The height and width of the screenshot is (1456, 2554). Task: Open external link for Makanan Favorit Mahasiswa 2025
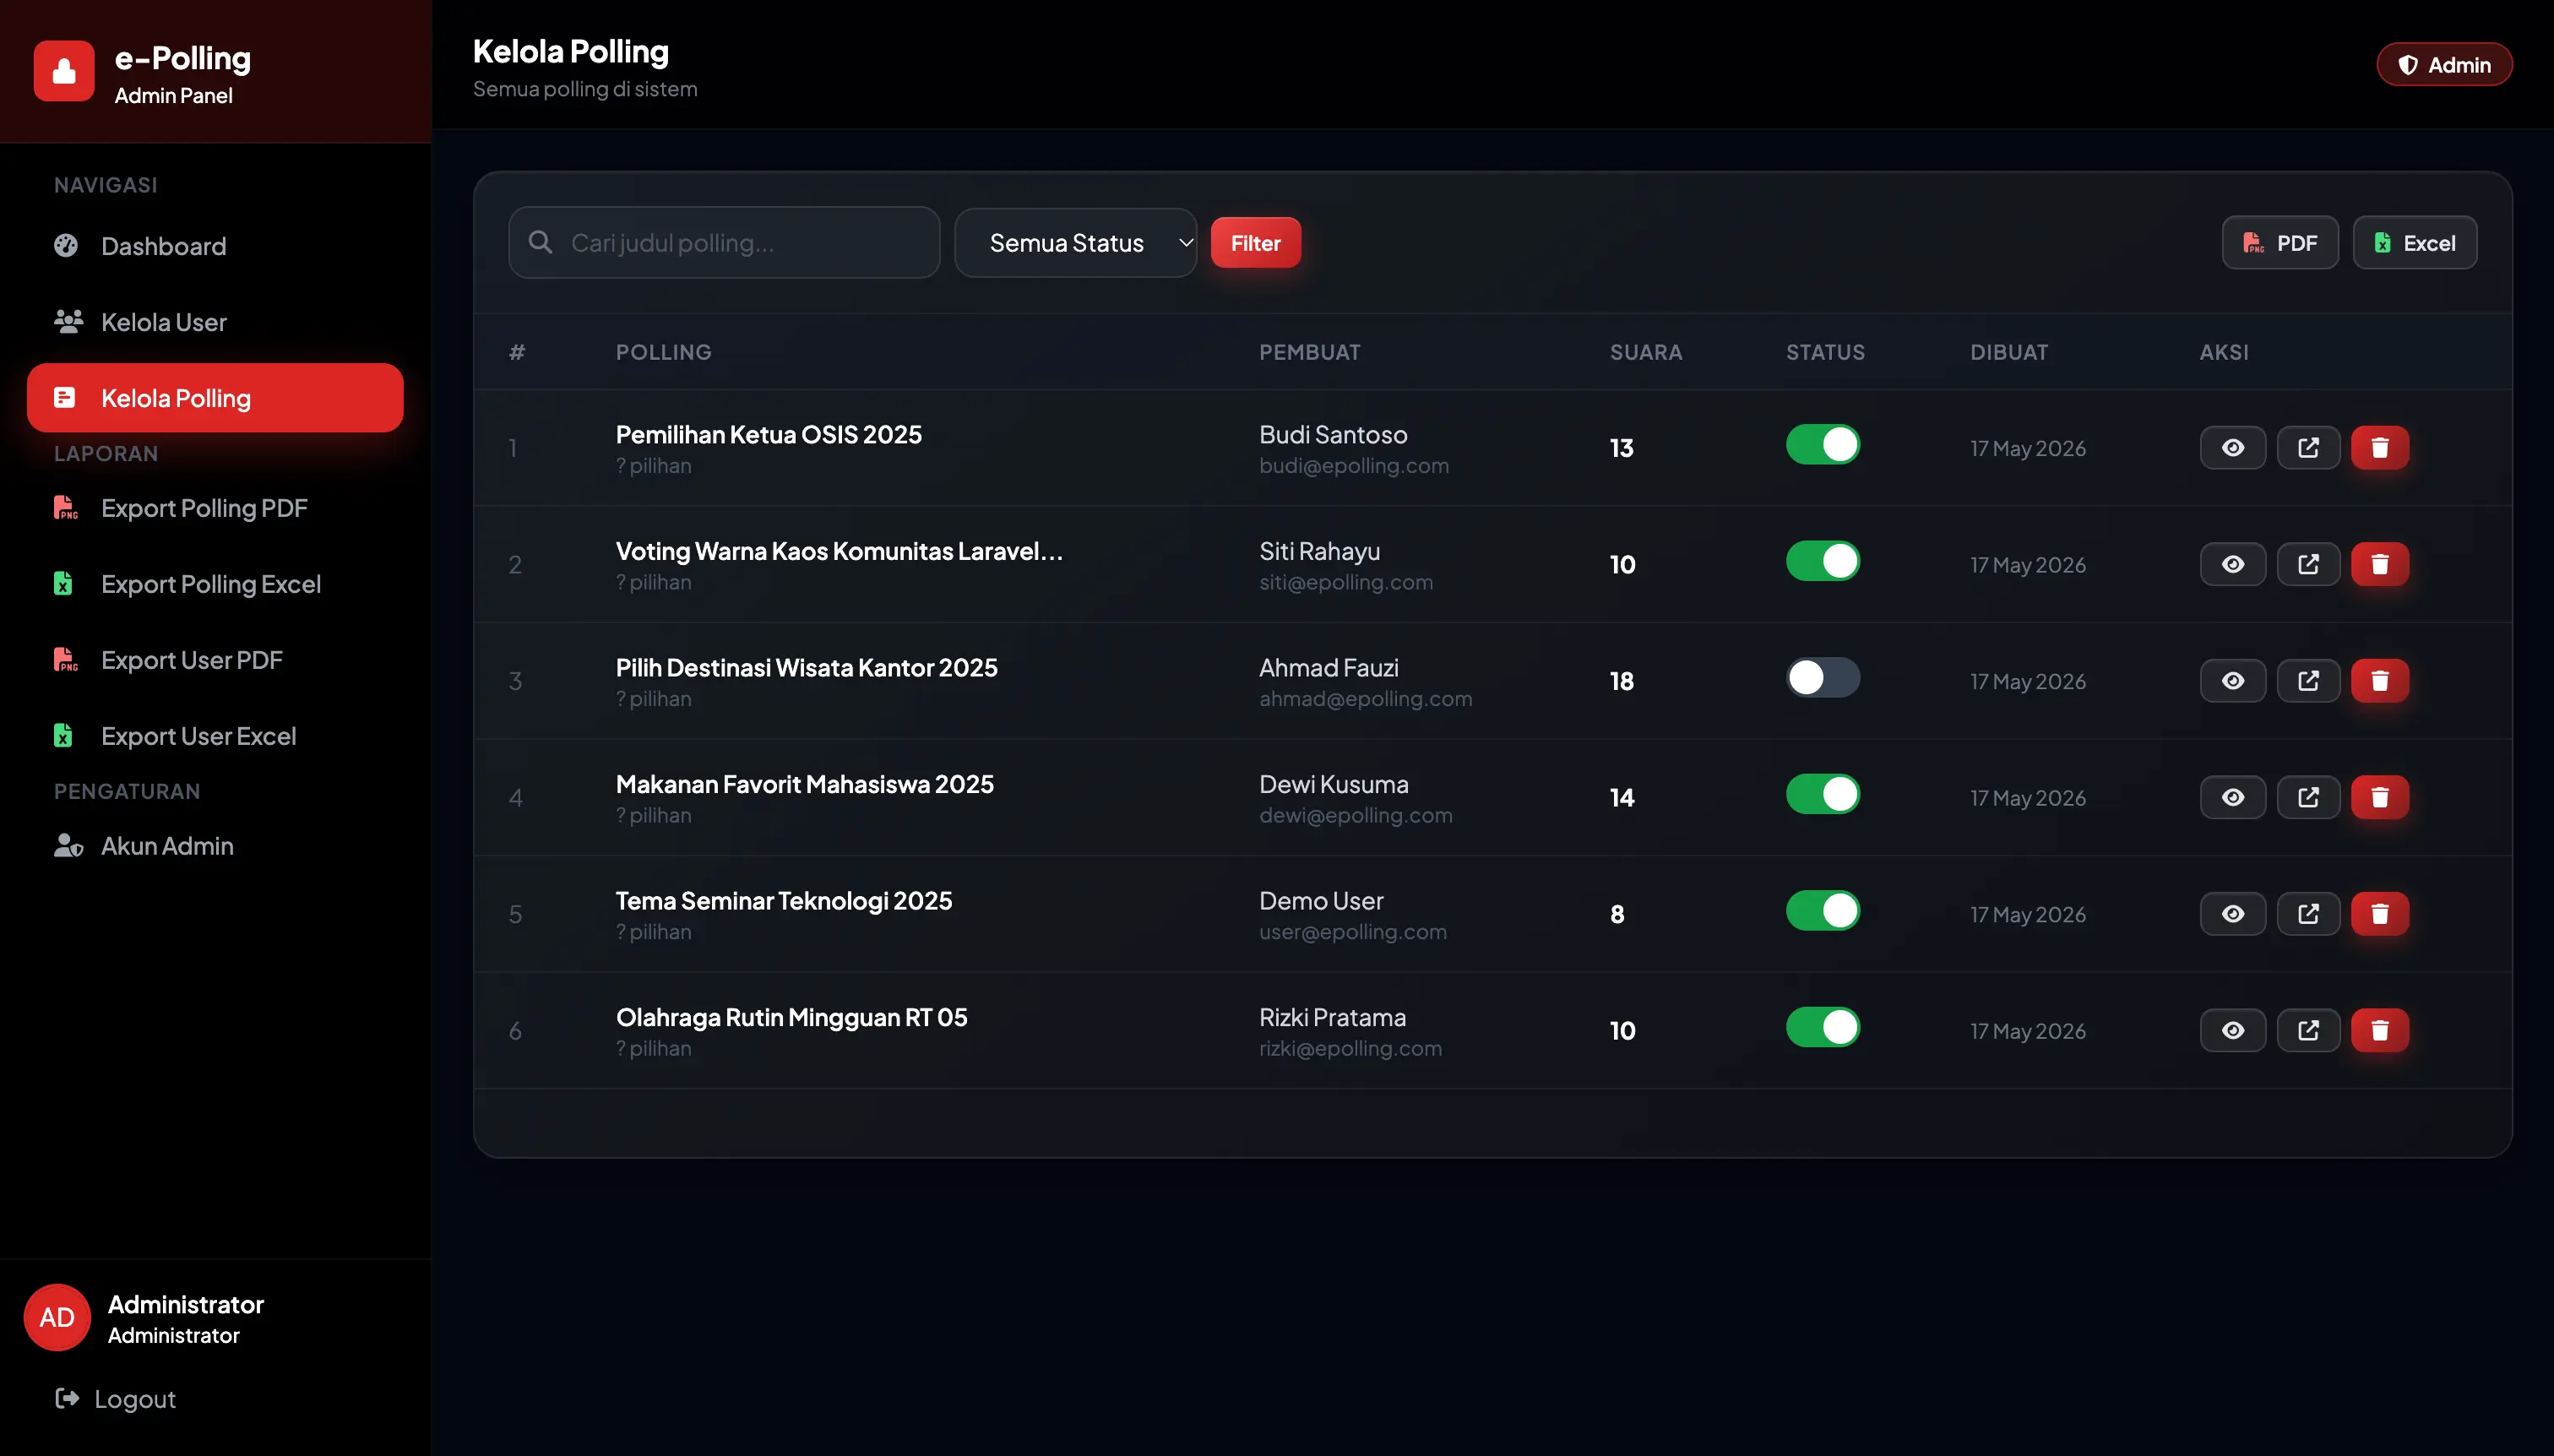[2308, 797]
